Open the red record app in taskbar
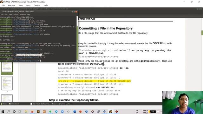Image resolution: width=203 pixels, height=114 pixels. point(116,111)
